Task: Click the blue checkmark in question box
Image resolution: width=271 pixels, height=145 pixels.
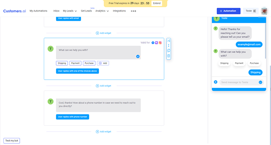Action: [x=138, y=56]
